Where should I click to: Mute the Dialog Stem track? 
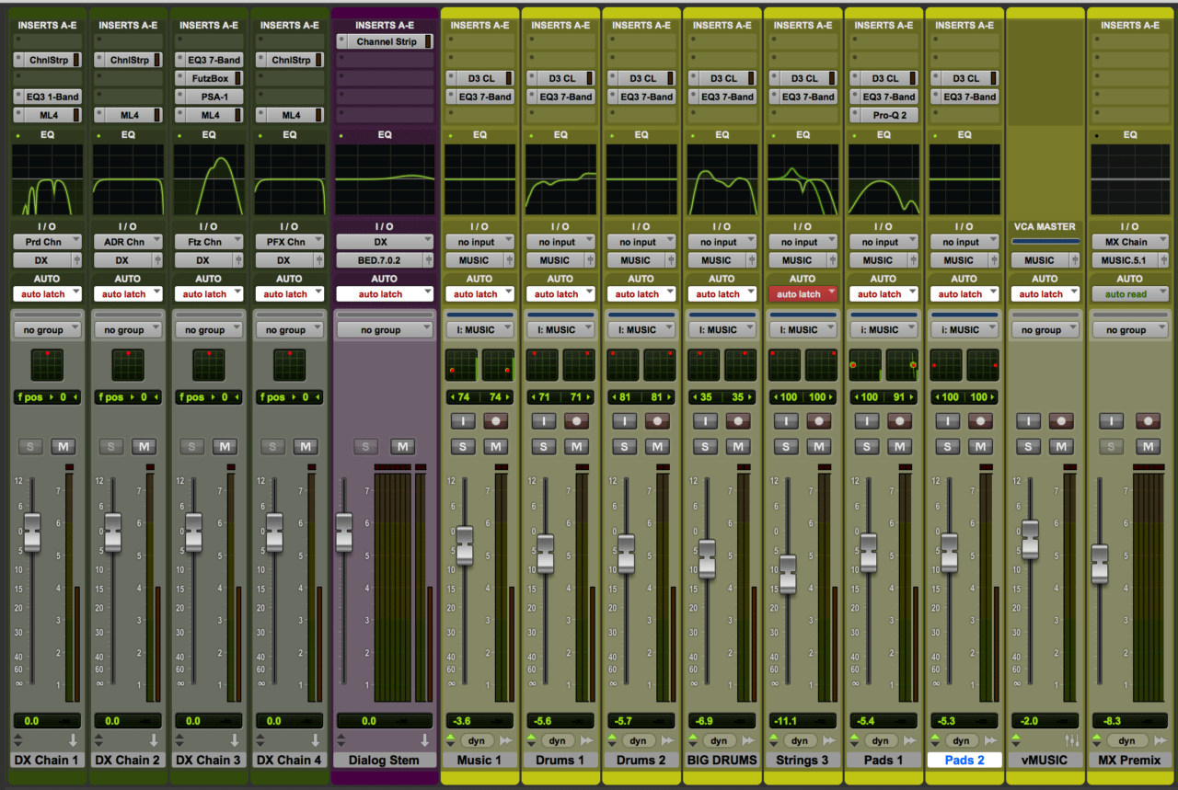[x=401, y=445]
